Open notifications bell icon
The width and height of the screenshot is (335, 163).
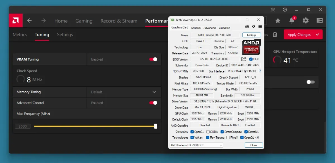click(x=292, y=21)
